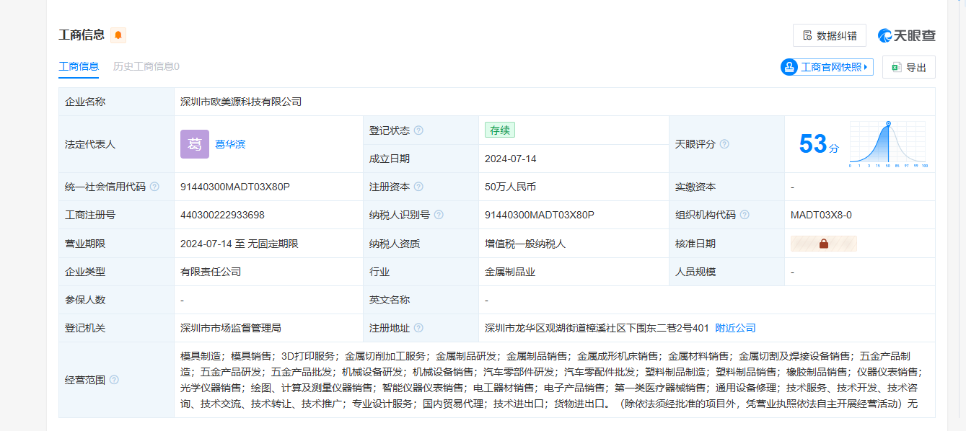966x431 pixels.
Task: Click organization code MADT03X8-0
Action: click(821, 215)
